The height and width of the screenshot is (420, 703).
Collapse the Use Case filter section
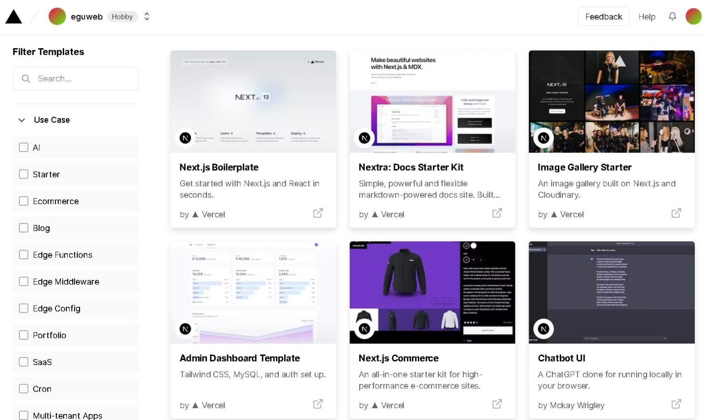tap(22, 120)
